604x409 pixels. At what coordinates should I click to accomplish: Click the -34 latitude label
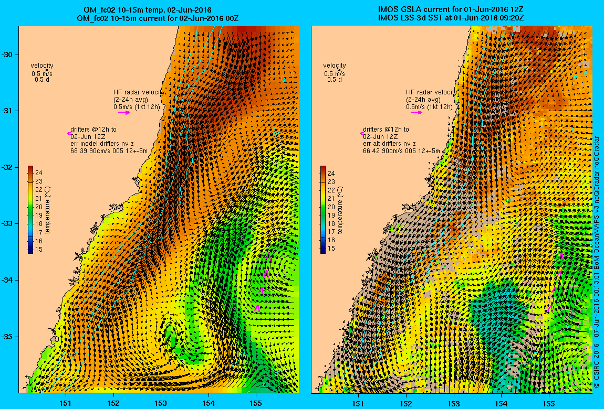[x=7, y=280]
